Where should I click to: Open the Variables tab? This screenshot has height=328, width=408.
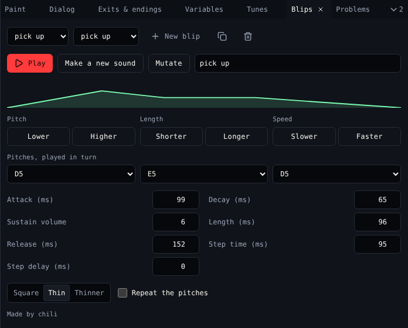(x=204, y=9)
